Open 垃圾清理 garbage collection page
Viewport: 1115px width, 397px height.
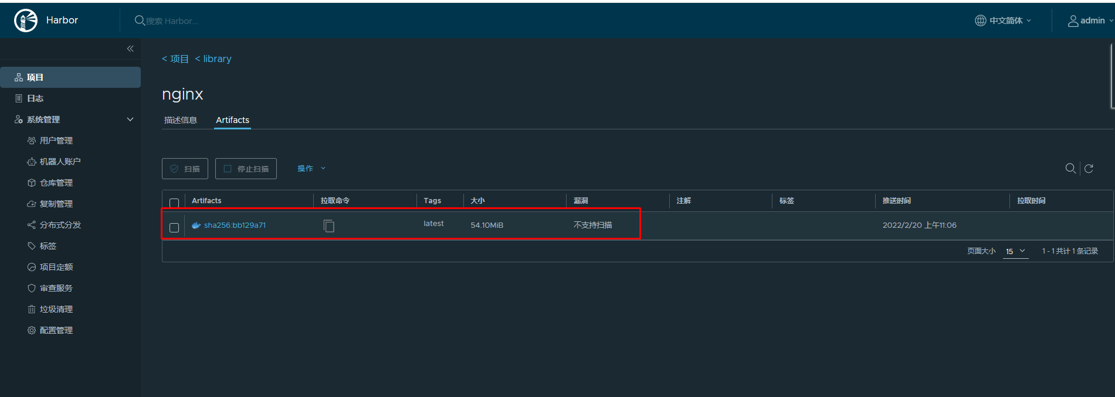coord(56,309)
